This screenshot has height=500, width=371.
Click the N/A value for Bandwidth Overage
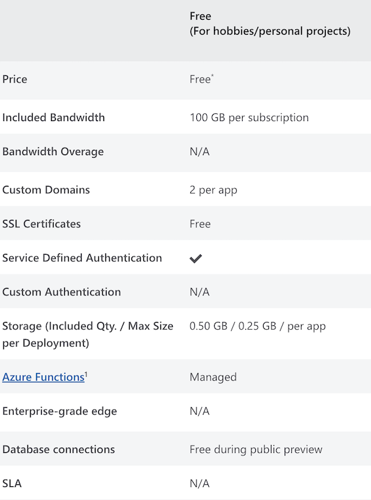(x=200, y=151)
